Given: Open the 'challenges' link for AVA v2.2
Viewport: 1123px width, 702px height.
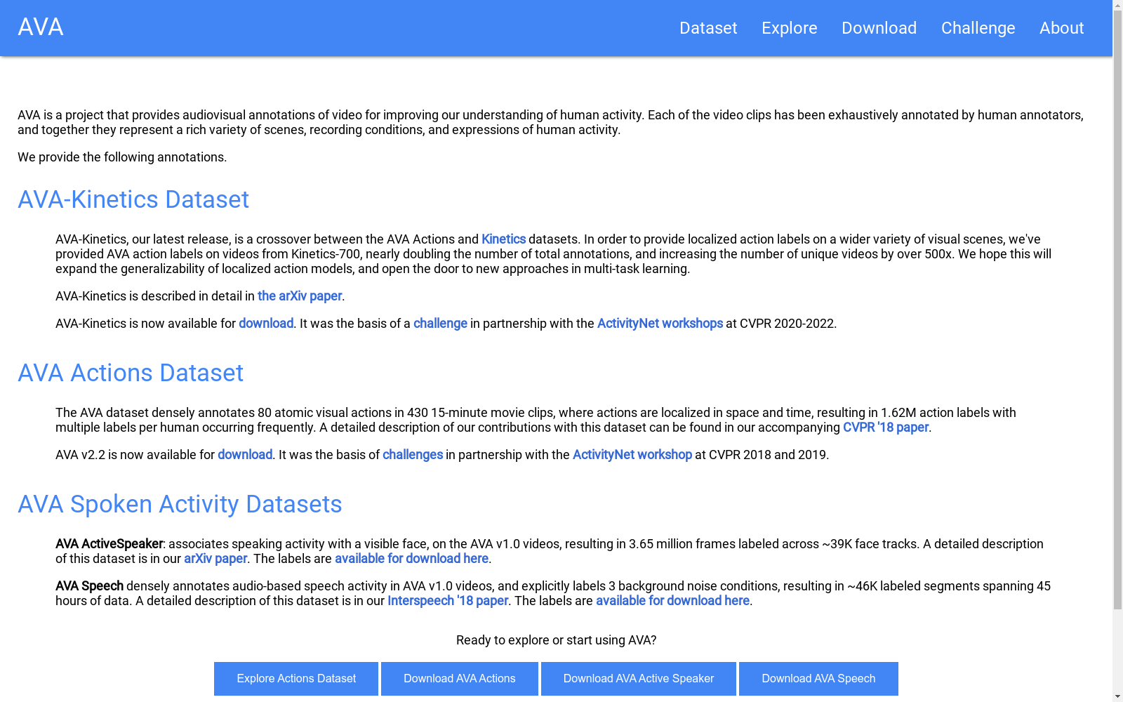Looking at the screenshot, I should (x=413, y=455).
